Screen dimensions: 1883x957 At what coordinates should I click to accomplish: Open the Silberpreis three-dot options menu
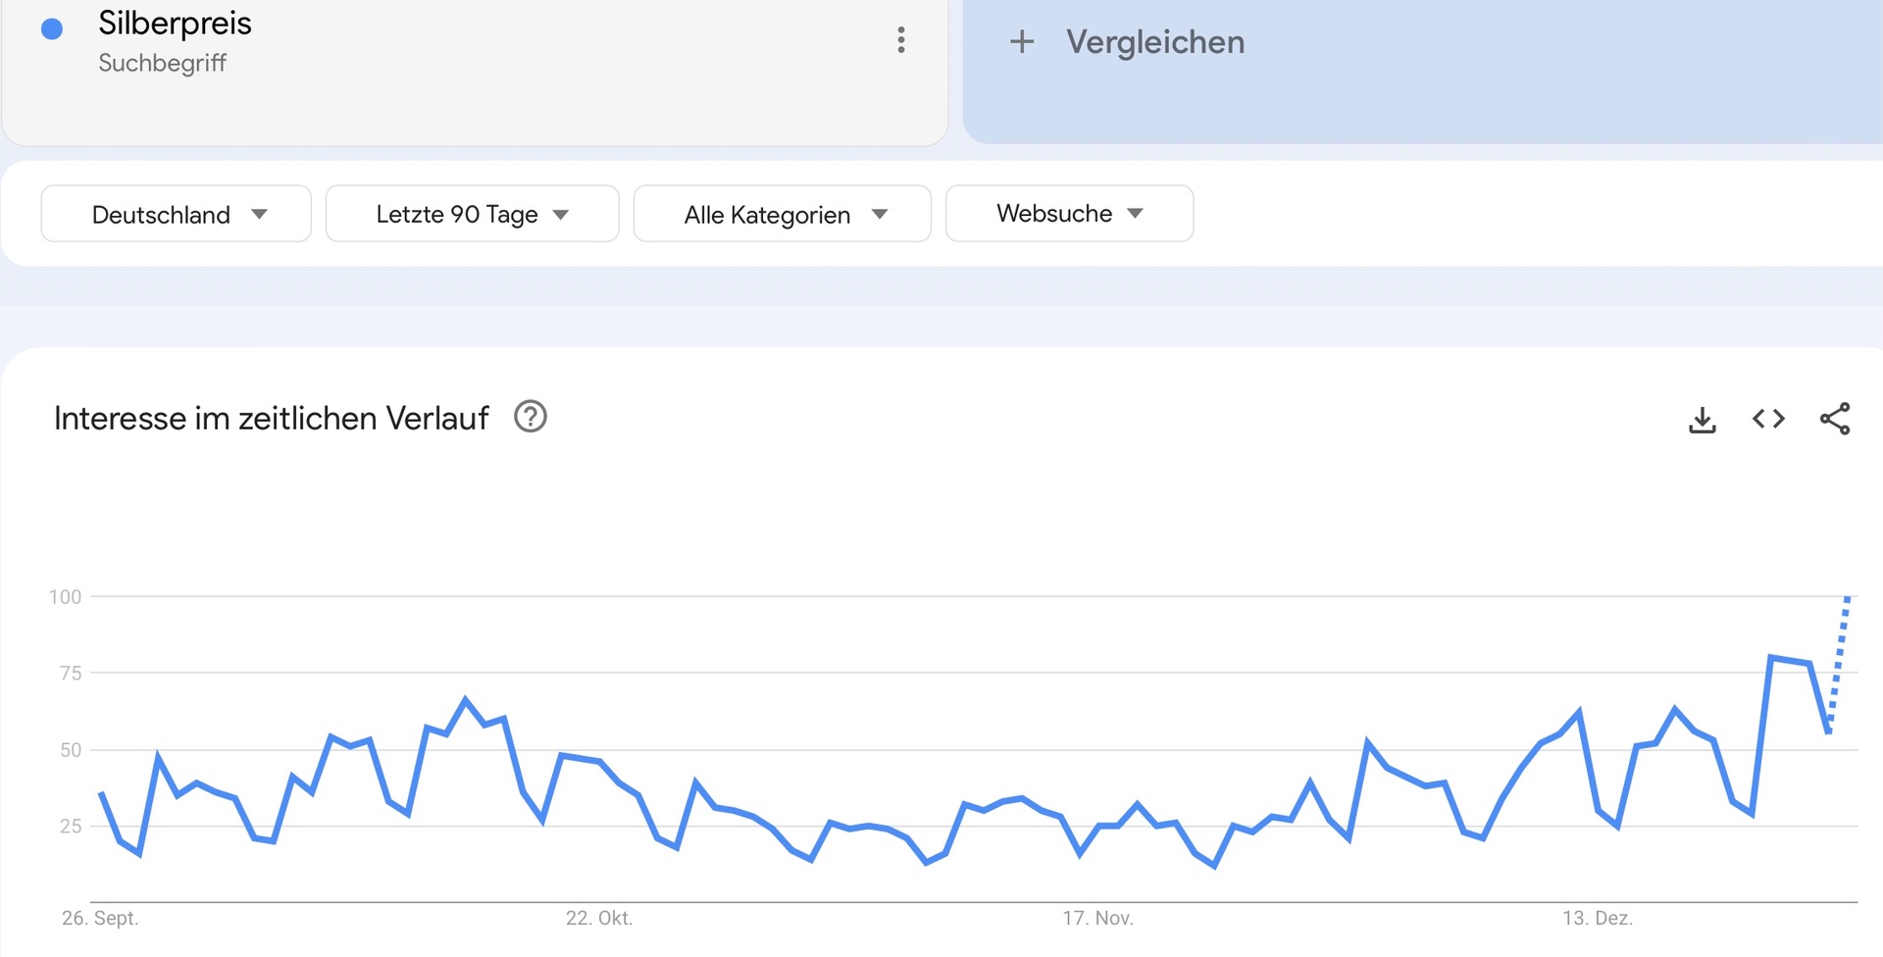900,40
